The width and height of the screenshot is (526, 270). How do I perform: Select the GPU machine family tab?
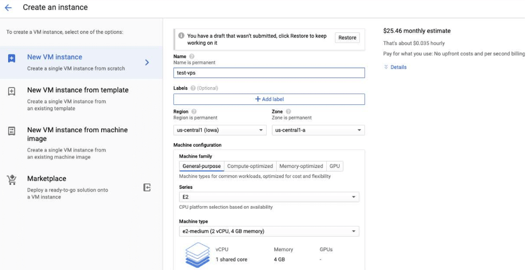point(334,166)
